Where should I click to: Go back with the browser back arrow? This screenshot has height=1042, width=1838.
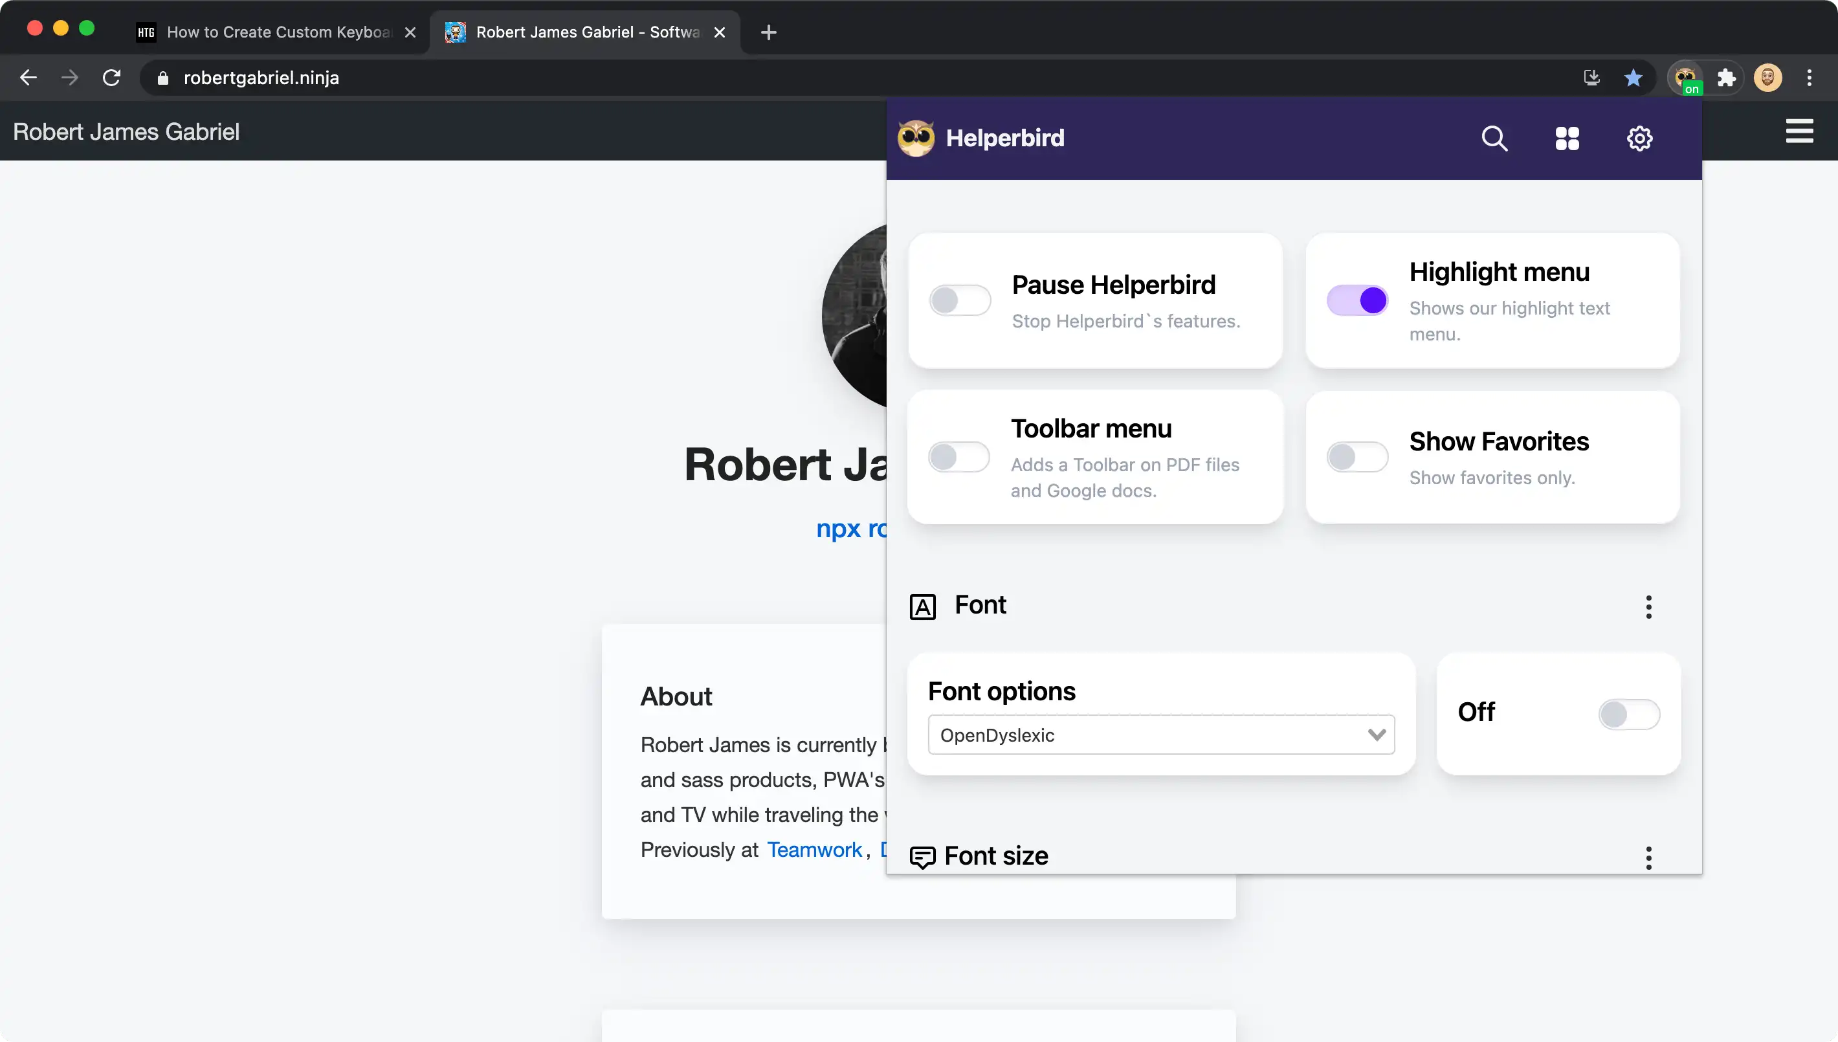coord(28,77)
